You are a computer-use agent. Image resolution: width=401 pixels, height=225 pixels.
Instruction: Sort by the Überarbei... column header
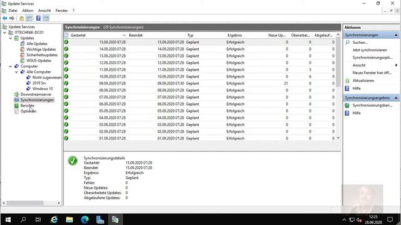[x=301, y=35]
